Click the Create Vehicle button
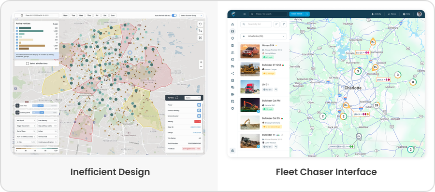435x192 pixels. 297,14
